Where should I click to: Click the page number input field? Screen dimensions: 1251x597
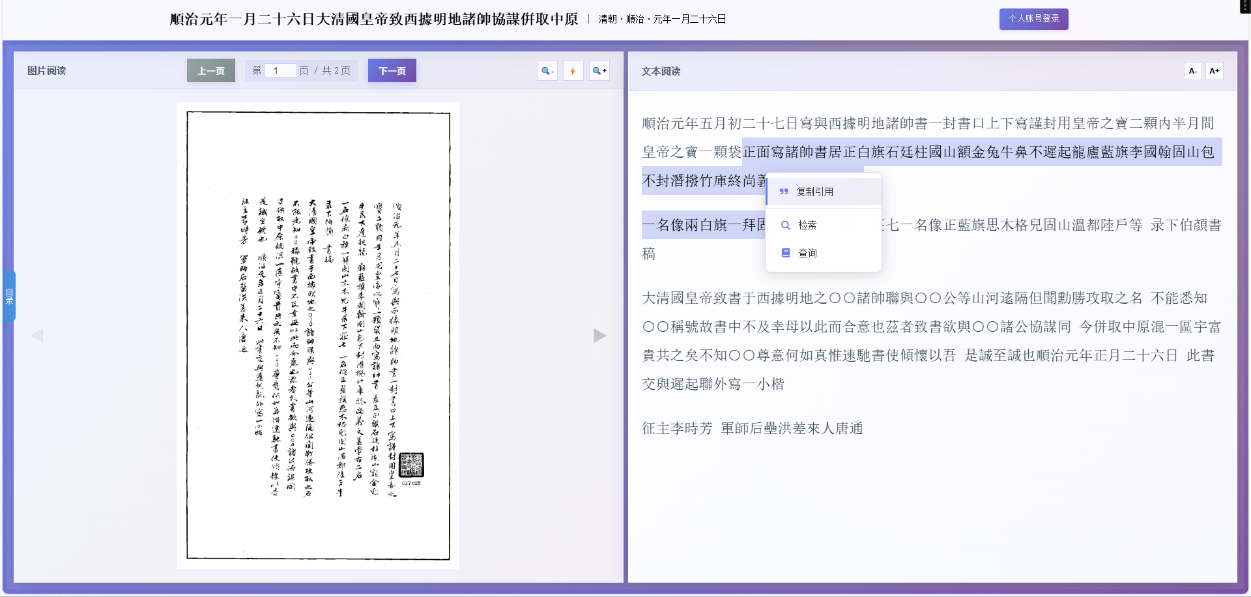[x=280, y=70]
